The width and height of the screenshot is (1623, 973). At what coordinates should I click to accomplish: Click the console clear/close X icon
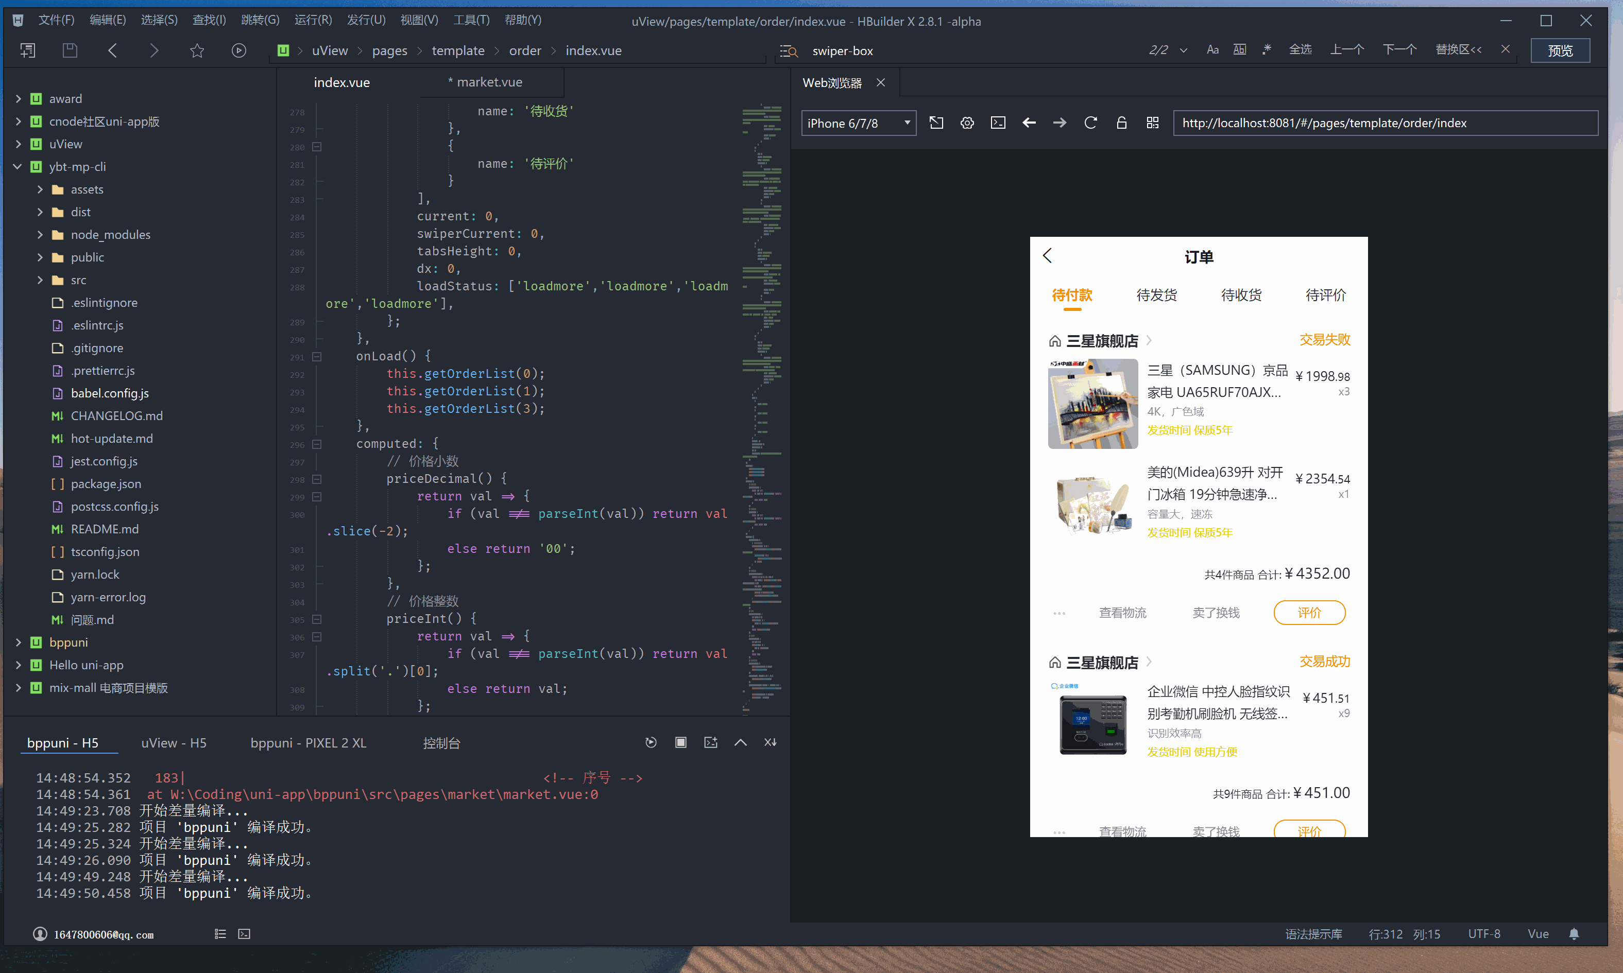tap(770, 742)
